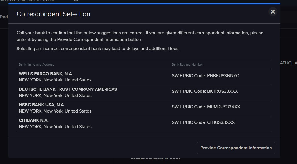Click the WELLS FARGO BANK, N.A. name
The image size is (297, 164).
click(x=46, y=74)
